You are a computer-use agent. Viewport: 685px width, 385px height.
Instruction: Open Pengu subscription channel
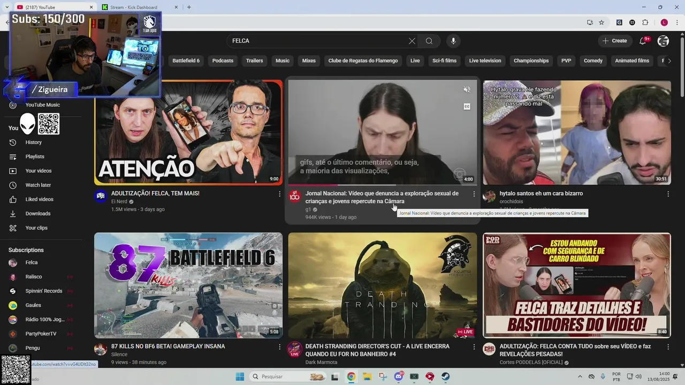(x=32, y=348)
